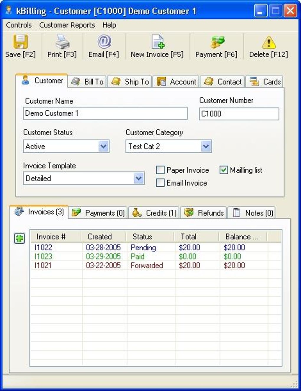The height and width of the screenshot is (391, 301).
Task: Sort by the Total column header
Action: (197, 236)
